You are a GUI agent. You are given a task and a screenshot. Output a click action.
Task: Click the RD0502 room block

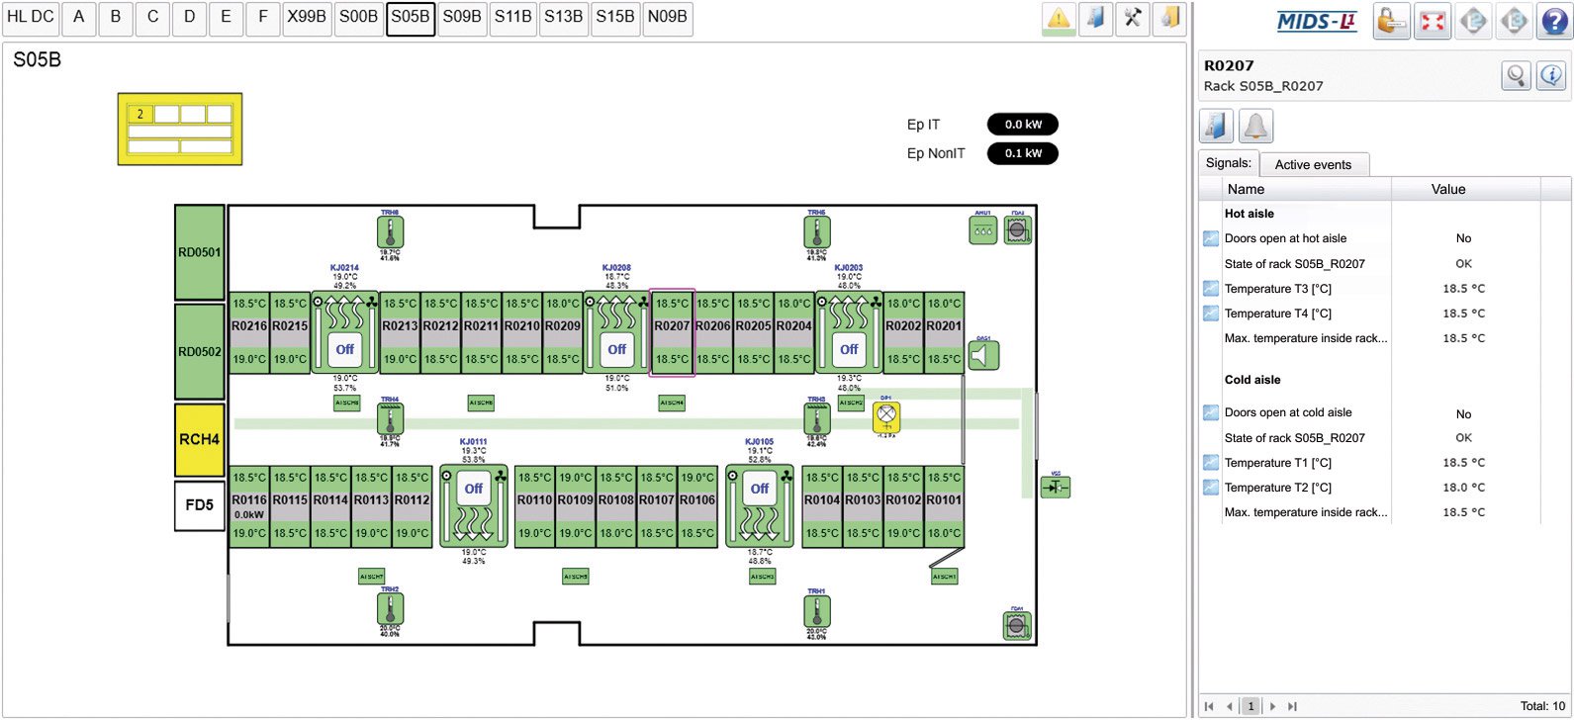tap(200, 351)
